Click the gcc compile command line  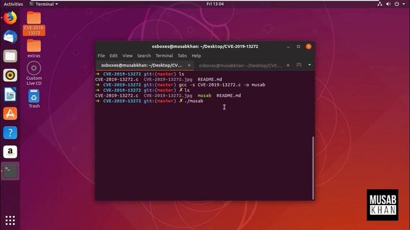point(222,85)
